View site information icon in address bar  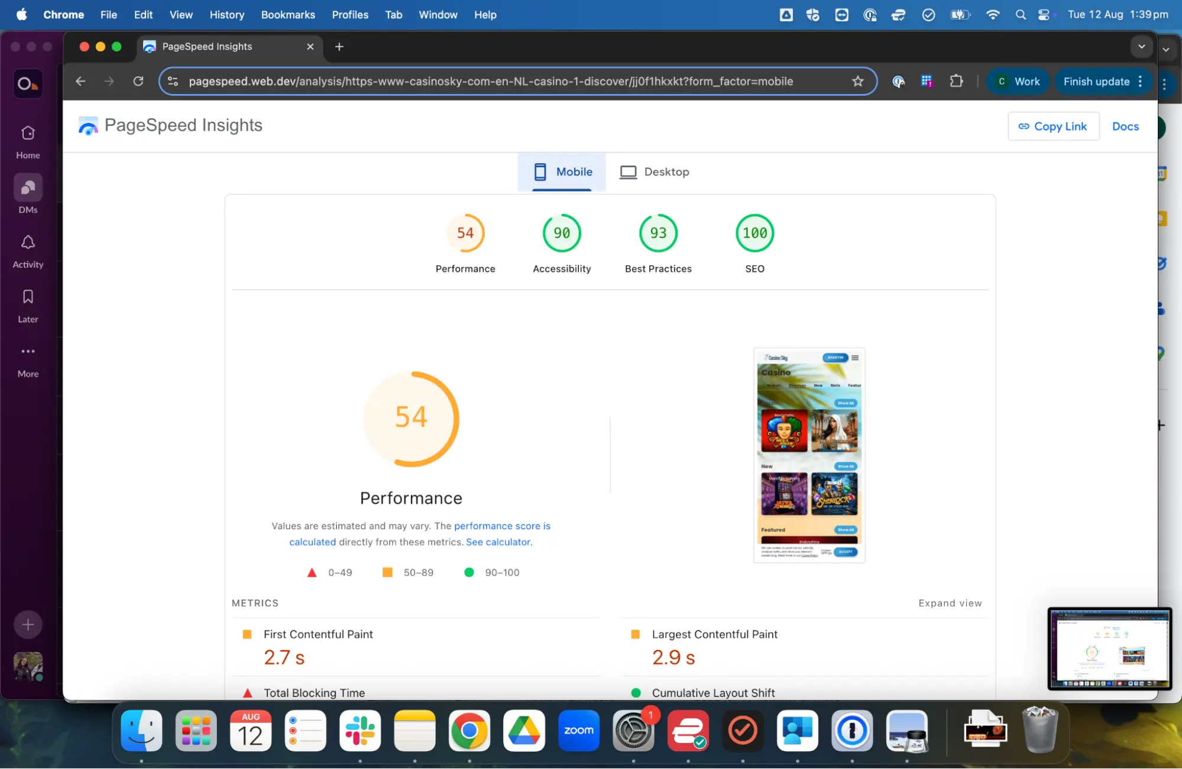tap(173, 82)
